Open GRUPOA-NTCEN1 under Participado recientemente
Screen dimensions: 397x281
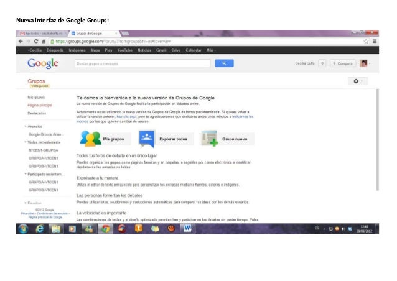click(x=44, y=182)
